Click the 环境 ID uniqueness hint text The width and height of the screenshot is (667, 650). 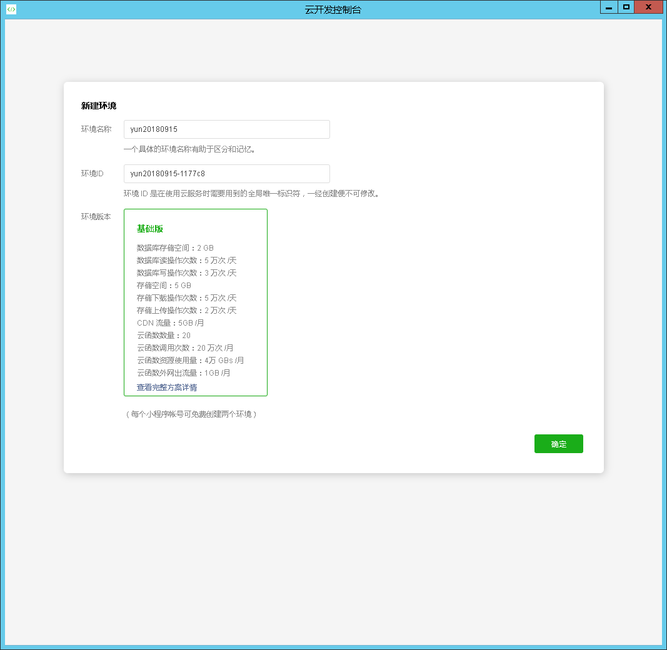(251, 194)
